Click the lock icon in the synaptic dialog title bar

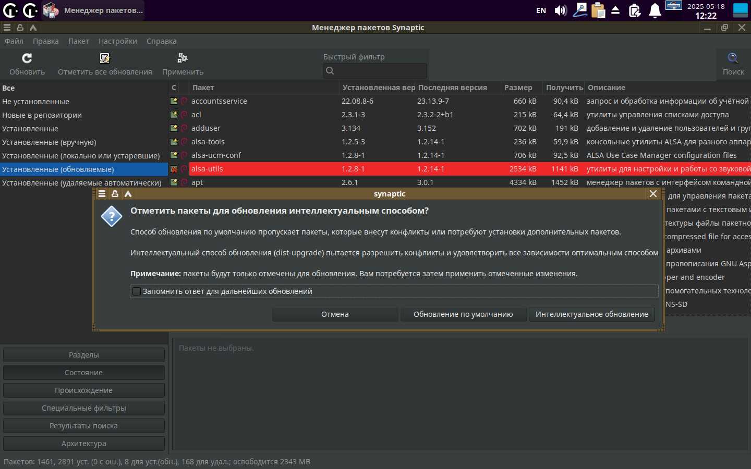[115, 194]
